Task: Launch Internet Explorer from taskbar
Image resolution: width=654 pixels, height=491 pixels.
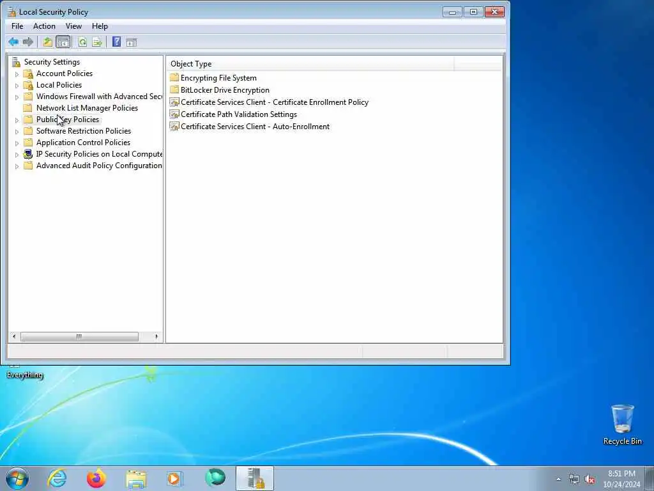Action: click(57, 478)
